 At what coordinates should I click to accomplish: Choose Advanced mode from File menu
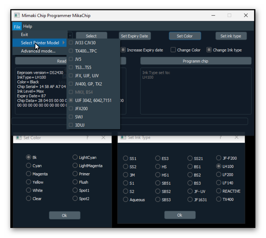(x=40, y=51)
